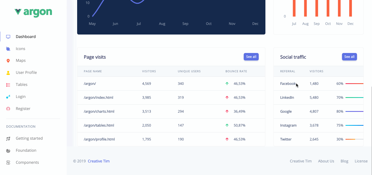Select the /argon/charts.html row link
The height and width of the screenshot is (175, 372).
[x=99, y=111]
